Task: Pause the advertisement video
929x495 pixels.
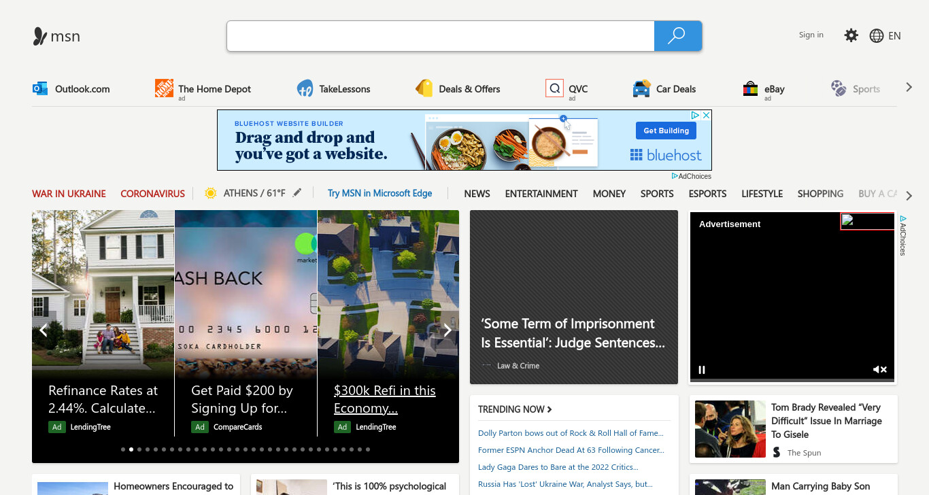Action: 702,370
